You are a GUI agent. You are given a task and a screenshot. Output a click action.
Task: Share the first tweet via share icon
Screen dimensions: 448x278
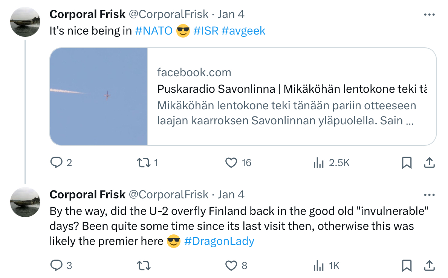click(430, 163)
